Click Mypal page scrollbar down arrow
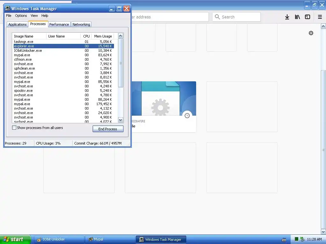Screen dimensions: 326x244 point(323,232)
